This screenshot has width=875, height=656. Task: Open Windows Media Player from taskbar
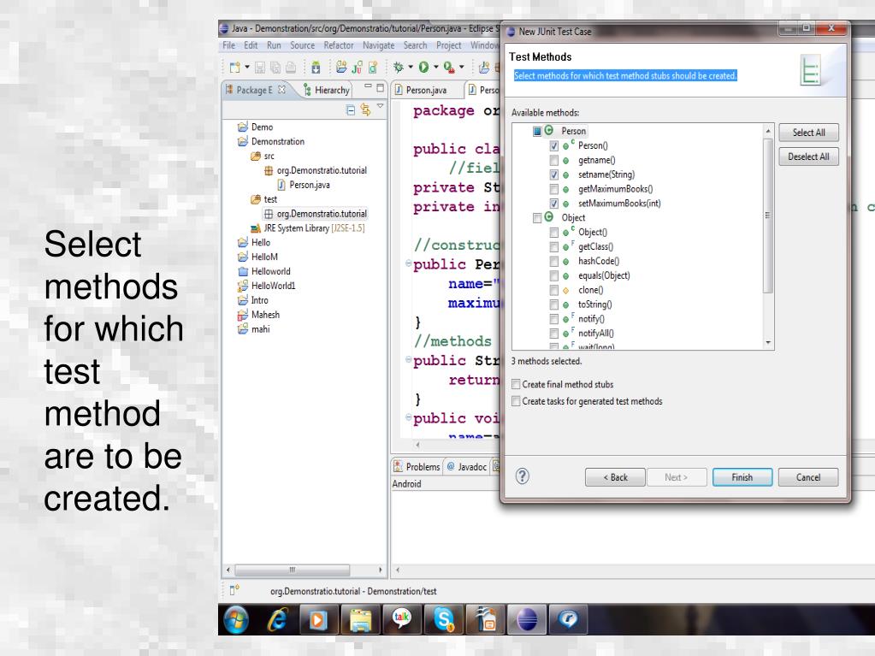pyautogui.click(x=317, y=619)
